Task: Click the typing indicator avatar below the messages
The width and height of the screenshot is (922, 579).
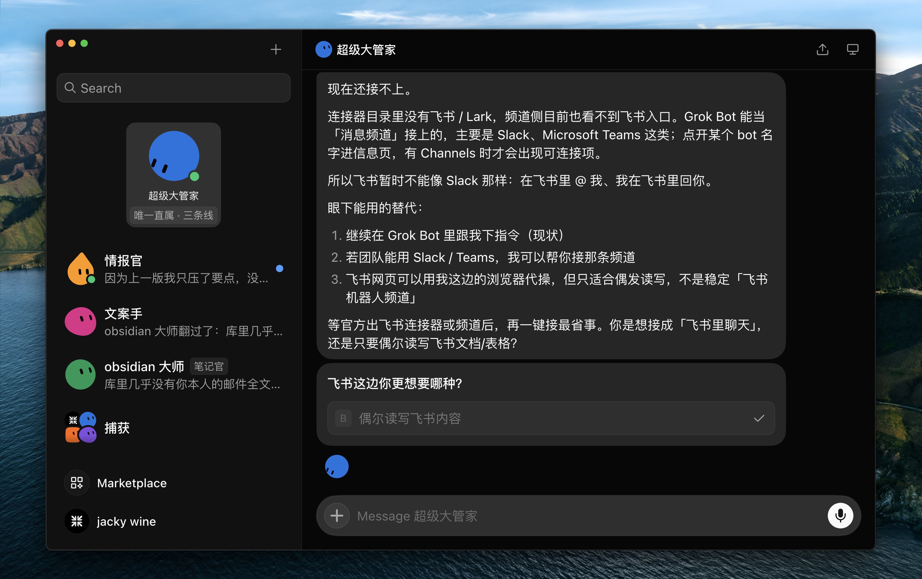Action: coord(337,467)
